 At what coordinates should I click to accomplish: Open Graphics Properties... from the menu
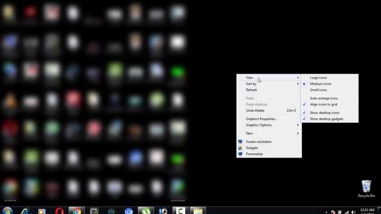coord(269,119)
